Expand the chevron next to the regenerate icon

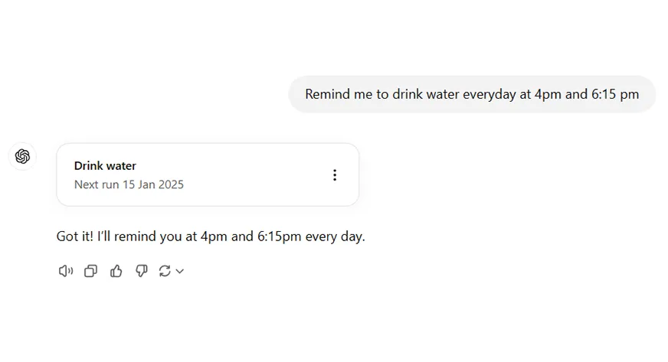180,271
